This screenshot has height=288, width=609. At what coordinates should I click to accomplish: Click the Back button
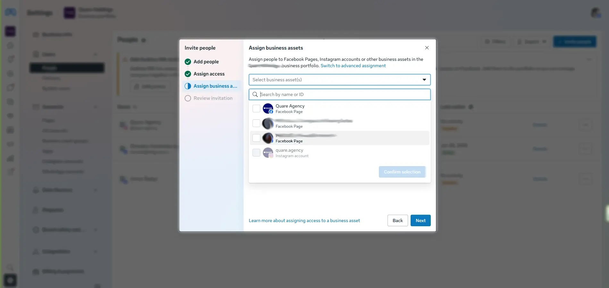pos(397,220)
